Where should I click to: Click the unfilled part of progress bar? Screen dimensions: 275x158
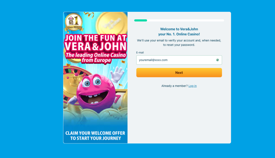pyautogui.click(x=186, y=20)
